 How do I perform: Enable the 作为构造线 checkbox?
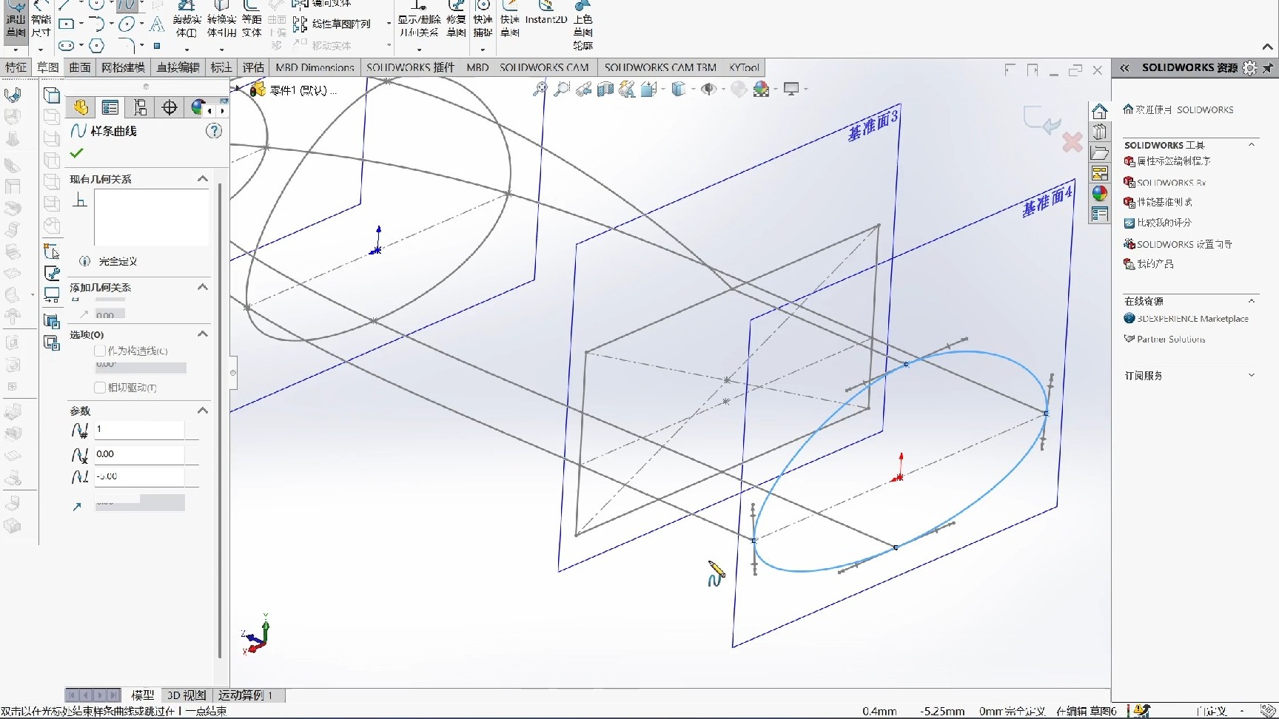pyautogui.click(x=101, y=351)
